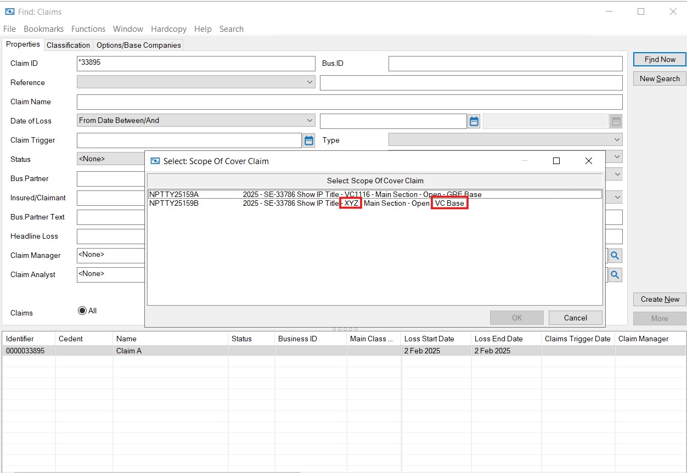
Task: Click the Claim Manager search magnifier icon
Action: (615, 256)
